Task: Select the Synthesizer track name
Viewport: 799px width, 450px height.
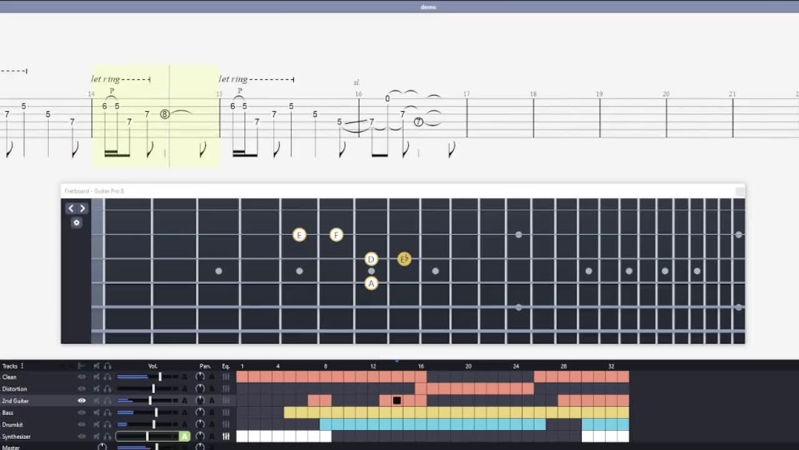Action: click(x=16, y=436)
